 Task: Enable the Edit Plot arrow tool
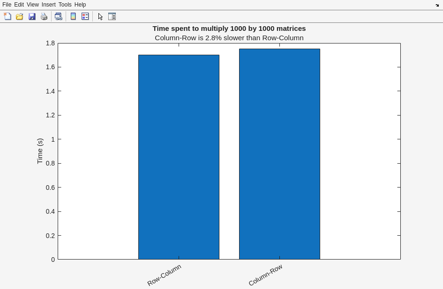tap(100, 16)
